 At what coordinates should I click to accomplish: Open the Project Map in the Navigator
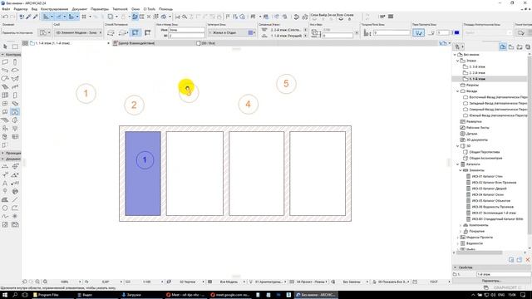tap(503, 47)
